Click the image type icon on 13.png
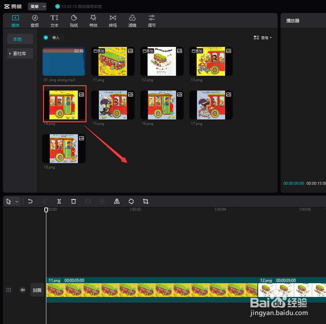326x324 pixels. point(229,51)
